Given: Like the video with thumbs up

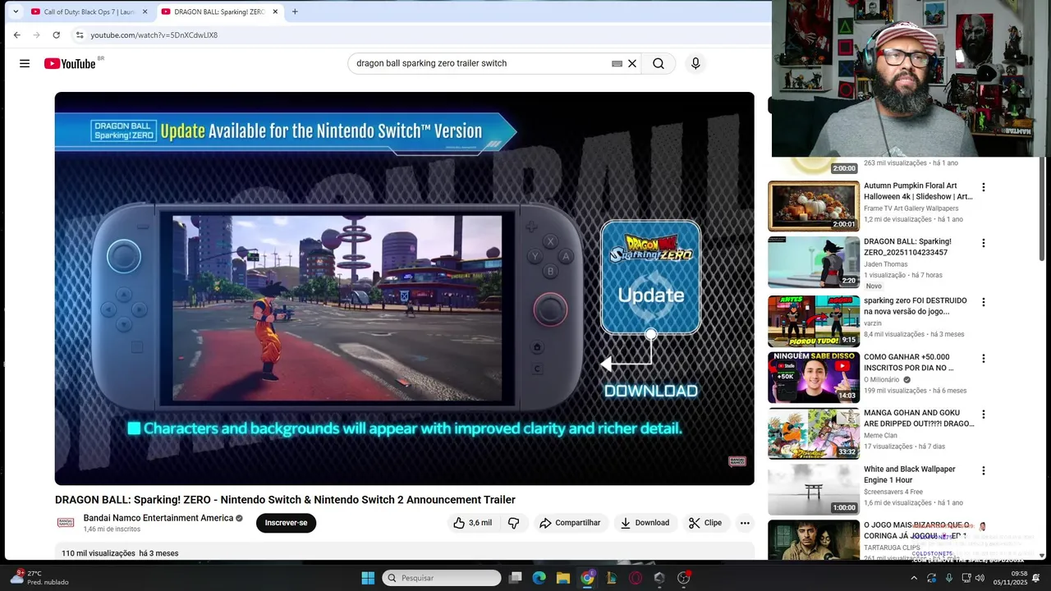Looking at the screenshot, I should point(473,523).
